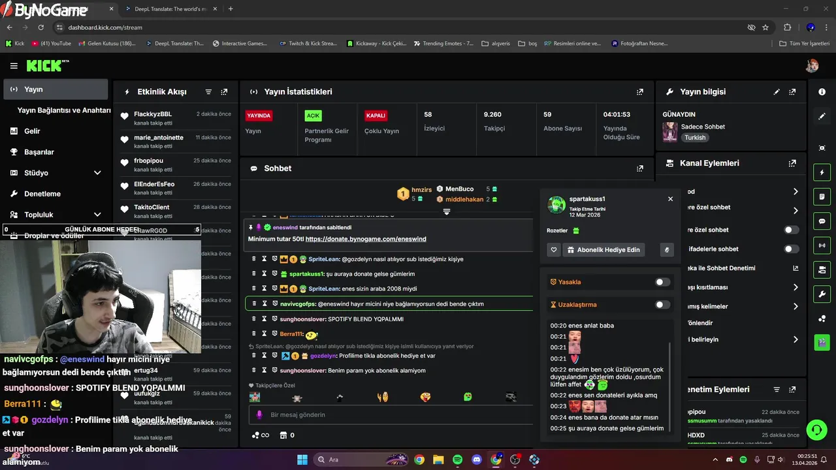The image size is (836, 470).
Task: Click the mute icon in spartakuss1 user card
Action: (667, 250)
